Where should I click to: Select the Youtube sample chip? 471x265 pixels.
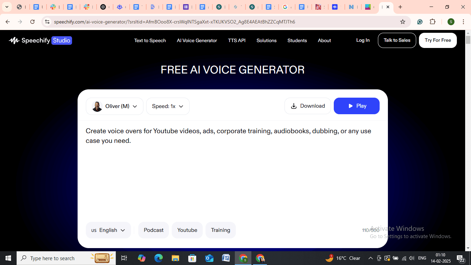tap(187, 230)
